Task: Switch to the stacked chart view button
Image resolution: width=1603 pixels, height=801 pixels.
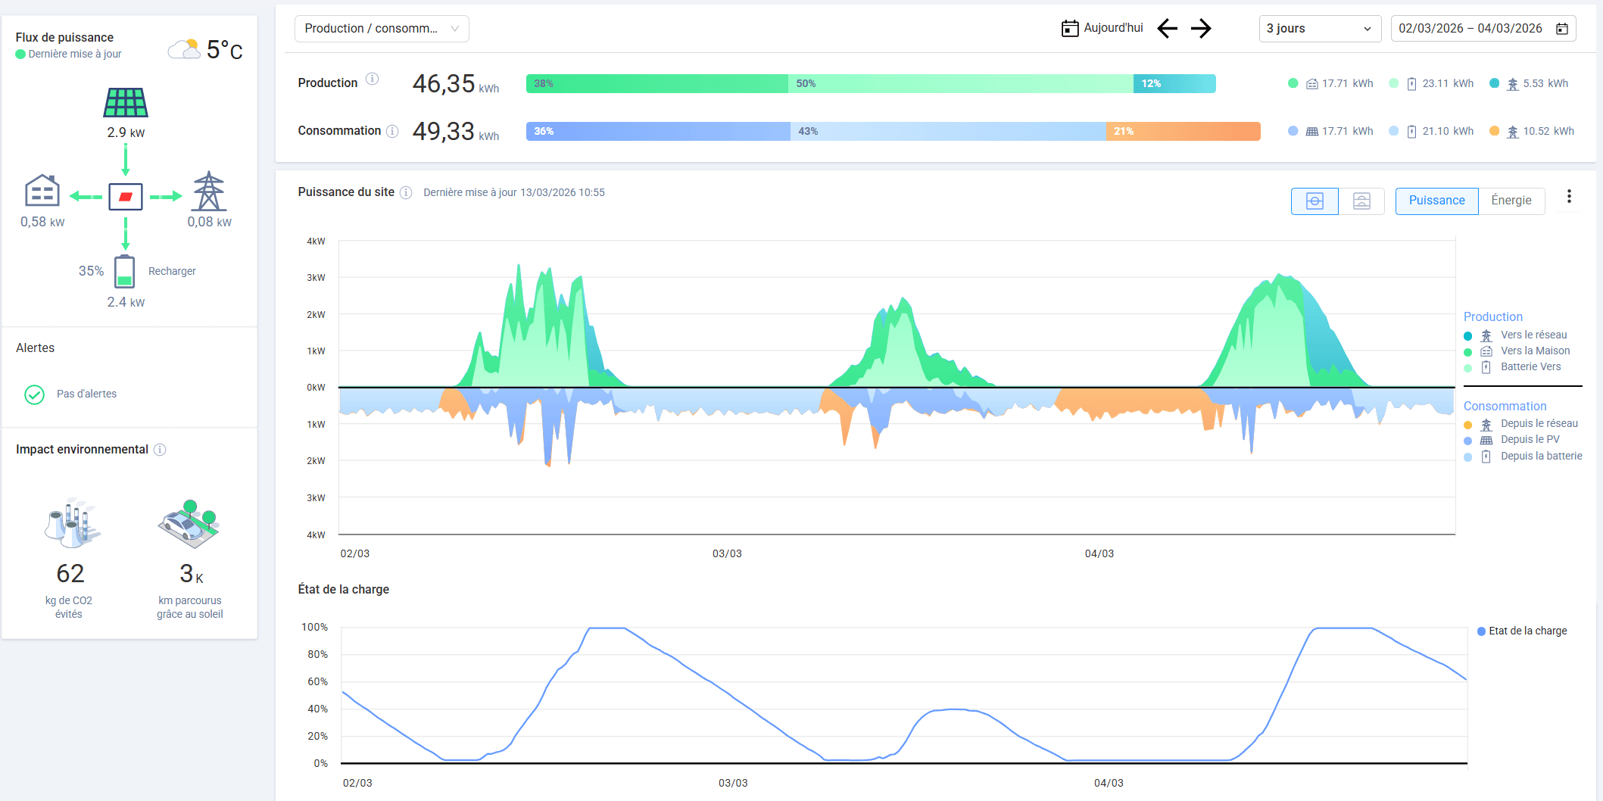Action: click(x=1361, y=201)
